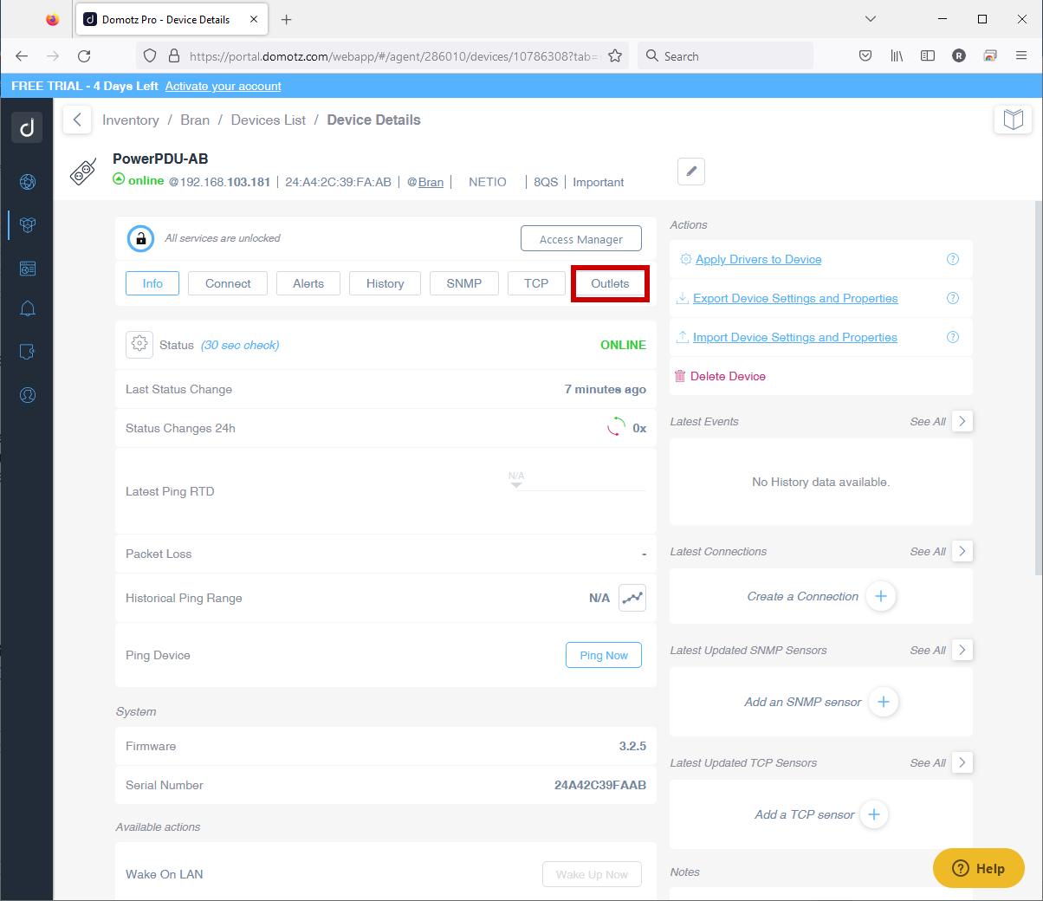This screenshot has height=901, width=1043.
Task: Switch to the SNMP tab
Action: [464, 283]
